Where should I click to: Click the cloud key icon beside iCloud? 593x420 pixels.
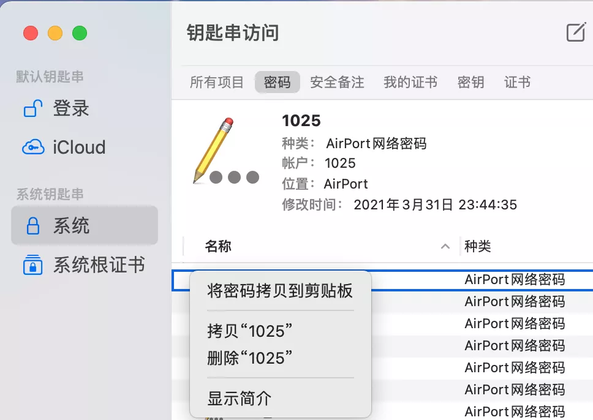click(x=33, y=147)
